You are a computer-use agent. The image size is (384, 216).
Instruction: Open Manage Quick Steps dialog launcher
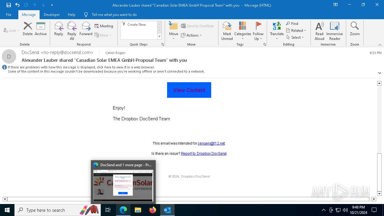pos(163,44)
